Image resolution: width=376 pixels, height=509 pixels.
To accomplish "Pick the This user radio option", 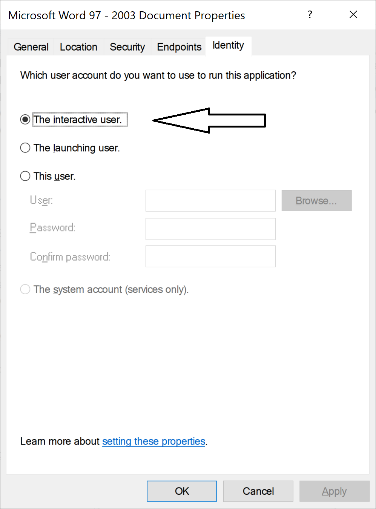I will point(25,176).
